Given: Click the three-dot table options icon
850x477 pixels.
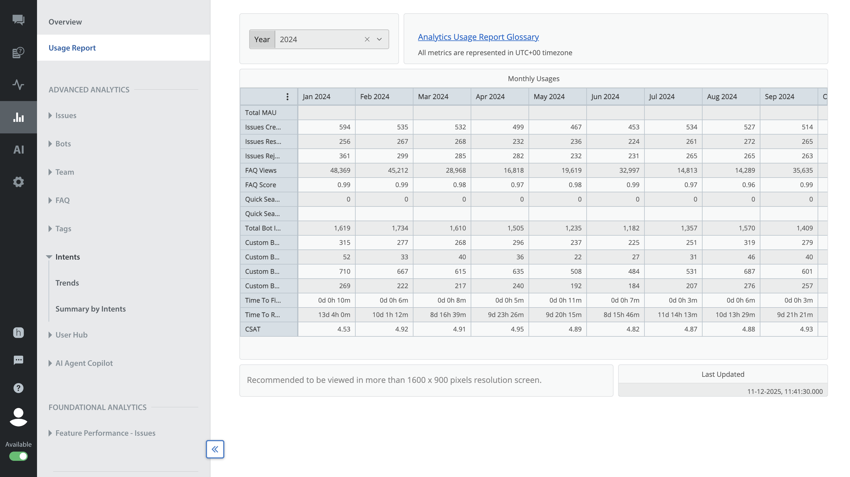Looking at the screenshot, I should click(x=287, y=97).
